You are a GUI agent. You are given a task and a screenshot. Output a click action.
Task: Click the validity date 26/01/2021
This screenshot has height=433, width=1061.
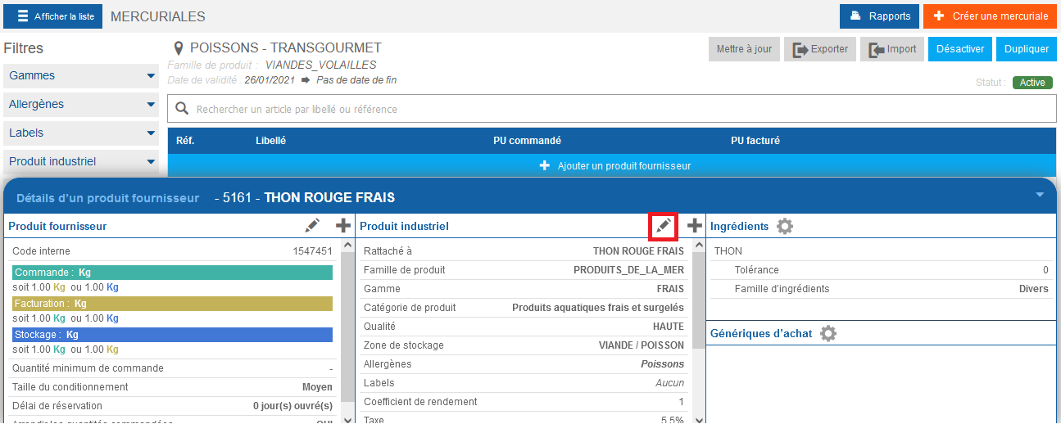tap(270, 80)
